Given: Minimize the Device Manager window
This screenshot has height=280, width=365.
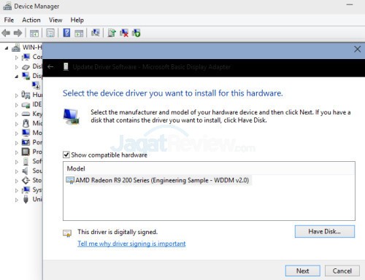Looking at the screenshot, I should tap(350, 5).
